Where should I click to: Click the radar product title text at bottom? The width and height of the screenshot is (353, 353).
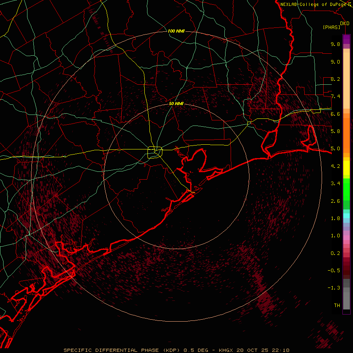[176, 350]
